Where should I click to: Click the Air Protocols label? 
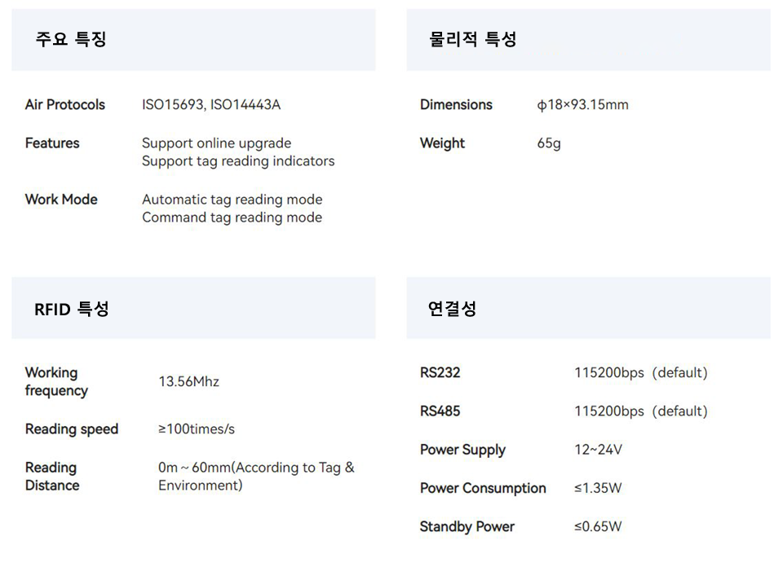[65, 105]
